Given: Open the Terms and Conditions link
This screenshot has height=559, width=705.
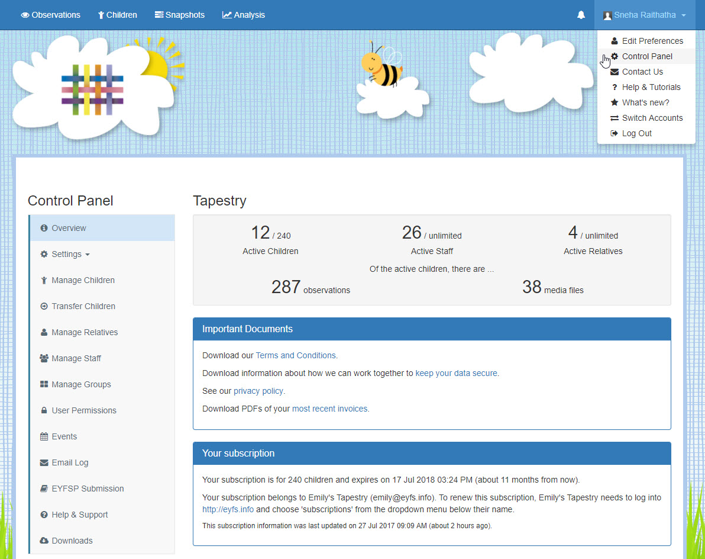Looking at the screenshot, I should click(295, 355).
